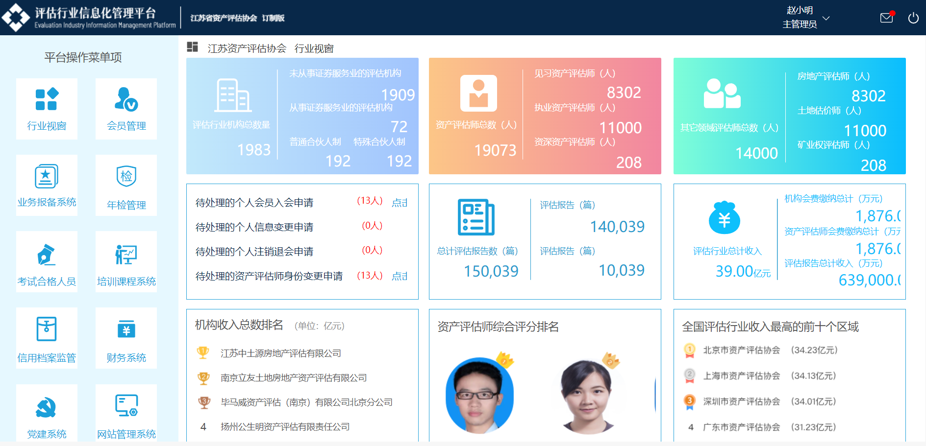Launch the 培训课程系统 icon

(126, 255)
